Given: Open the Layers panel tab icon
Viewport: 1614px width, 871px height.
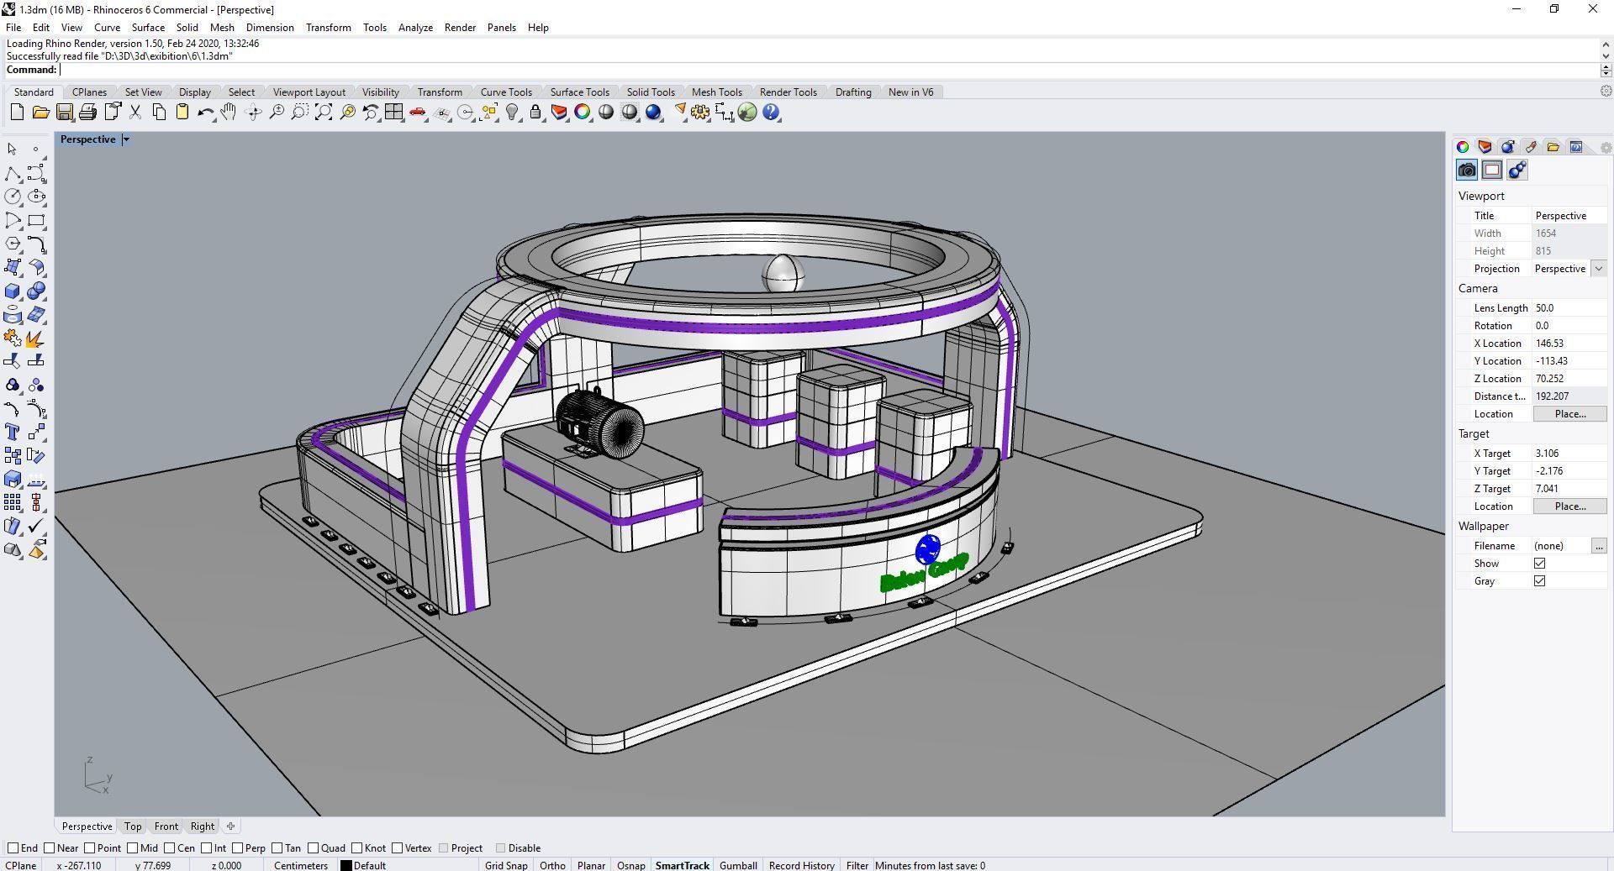Looking at the screenshot, I should (1485, 147).
